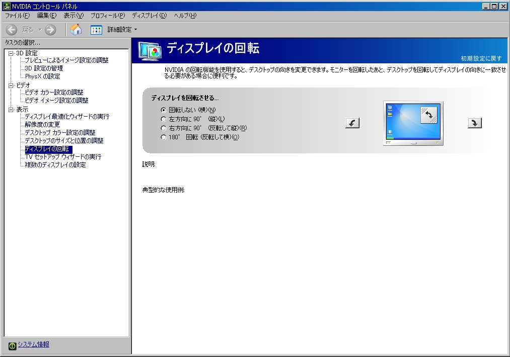The width and height of the screenshot is (510, 357).
Task: Click the 戻る back button label
Action: tap(28, 30)
